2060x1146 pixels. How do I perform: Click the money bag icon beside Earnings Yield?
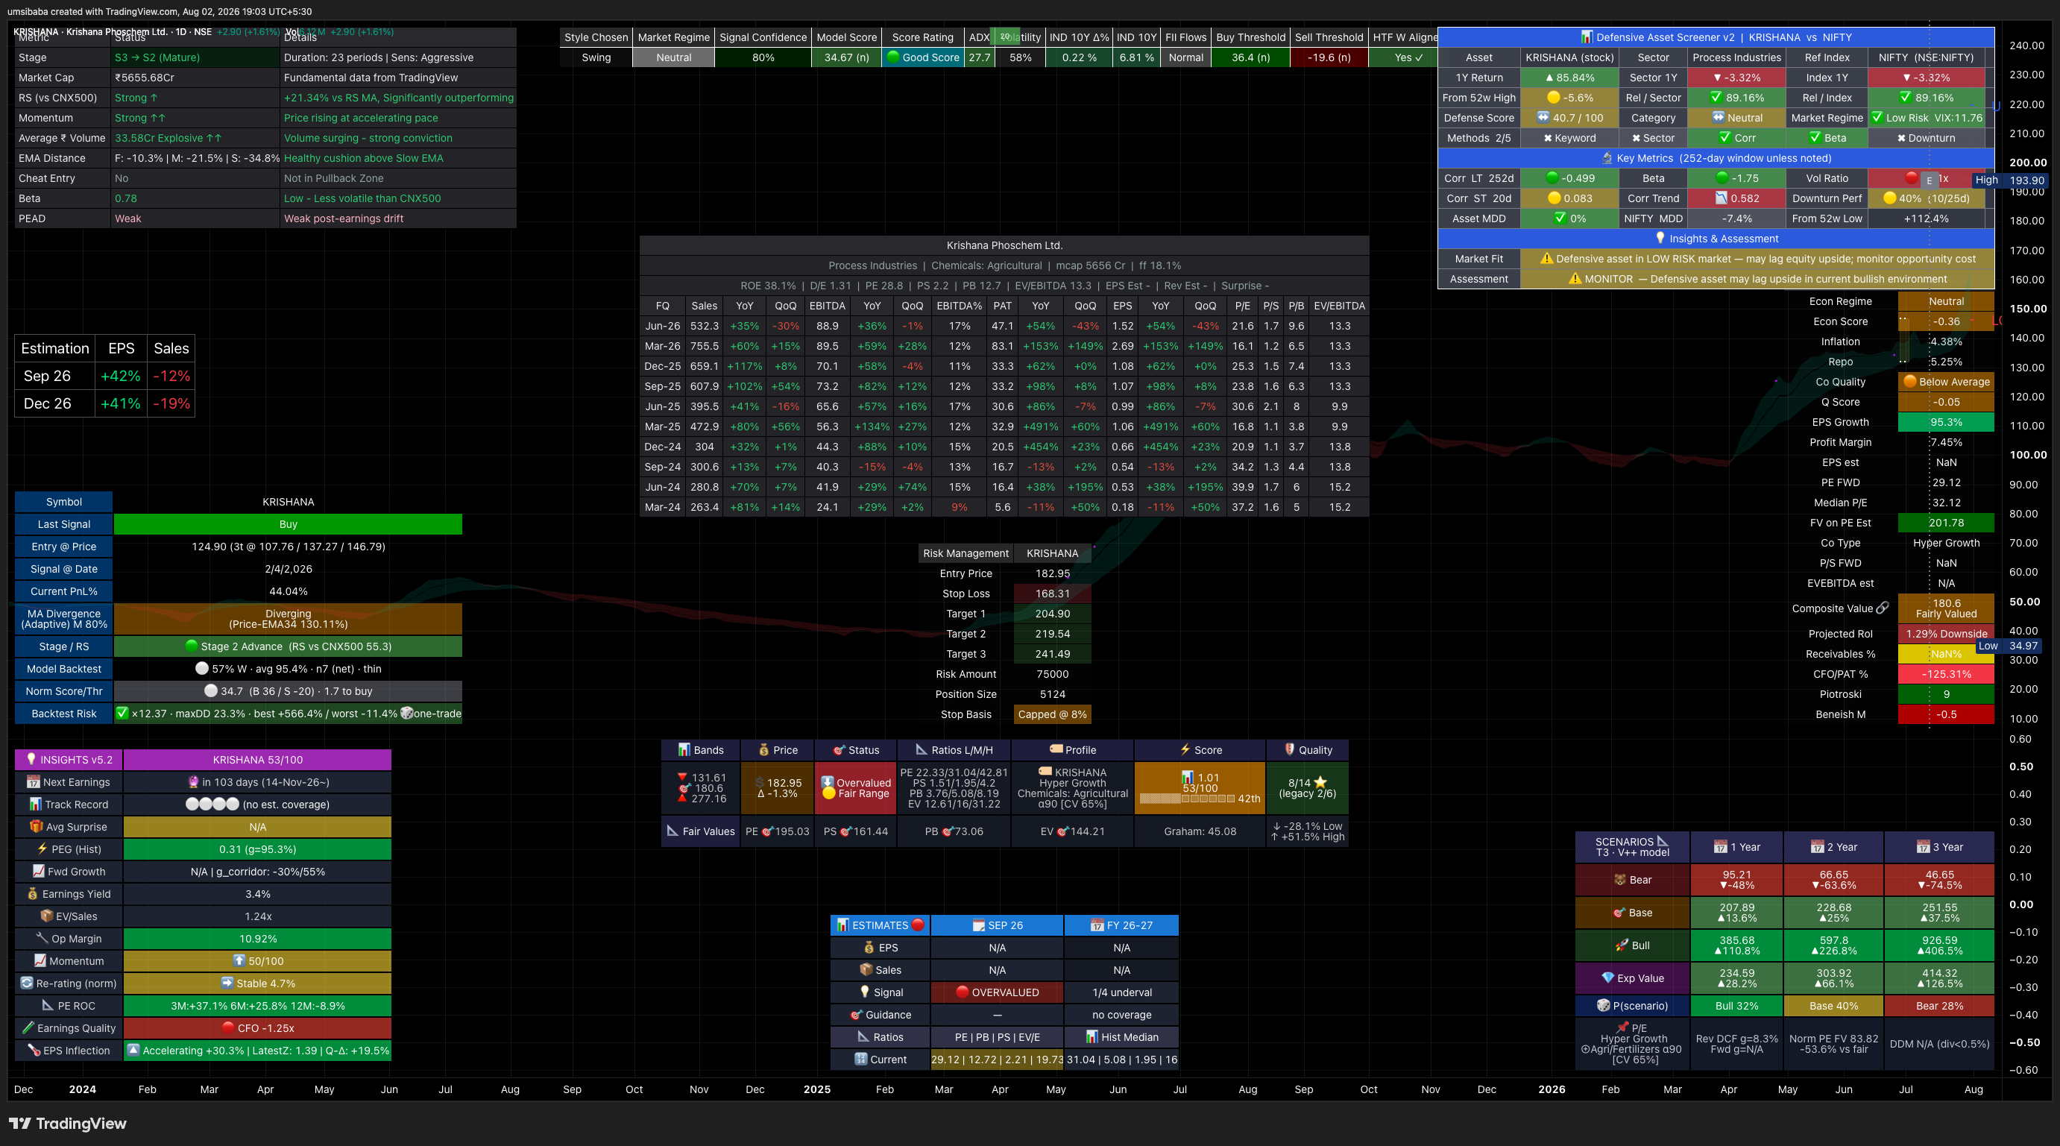pyautogui.click(x=33, y=894)
